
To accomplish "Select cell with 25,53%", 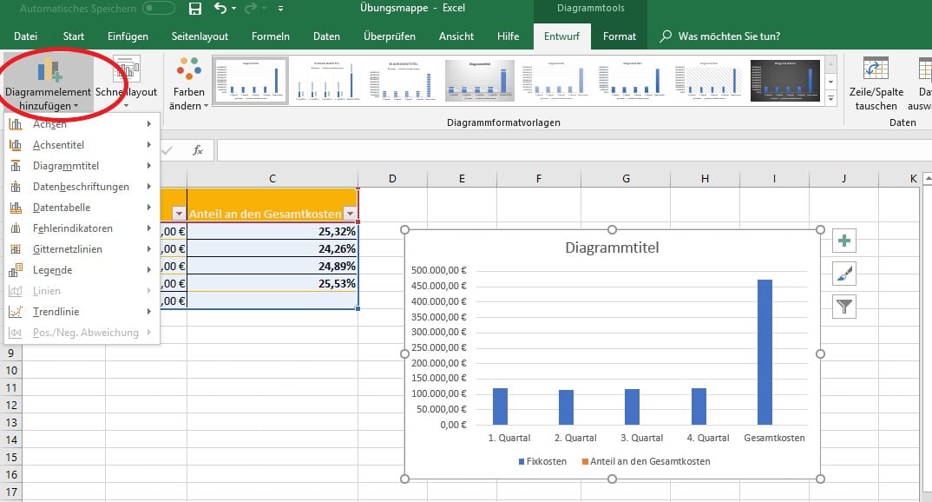I will pyautogui.click(x=272, y=283).
